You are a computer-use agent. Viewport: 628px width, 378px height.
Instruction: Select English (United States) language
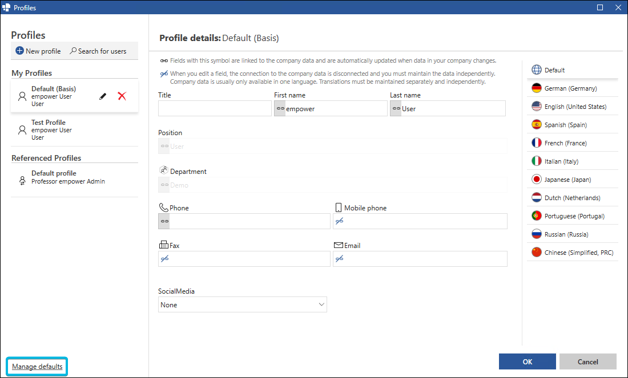[x=573, y=107]
